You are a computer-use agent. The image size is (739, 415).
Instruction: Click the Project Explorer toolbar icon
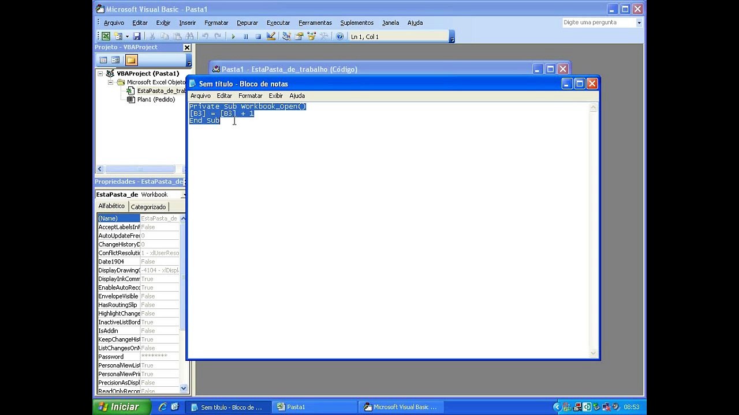[286, 36]
